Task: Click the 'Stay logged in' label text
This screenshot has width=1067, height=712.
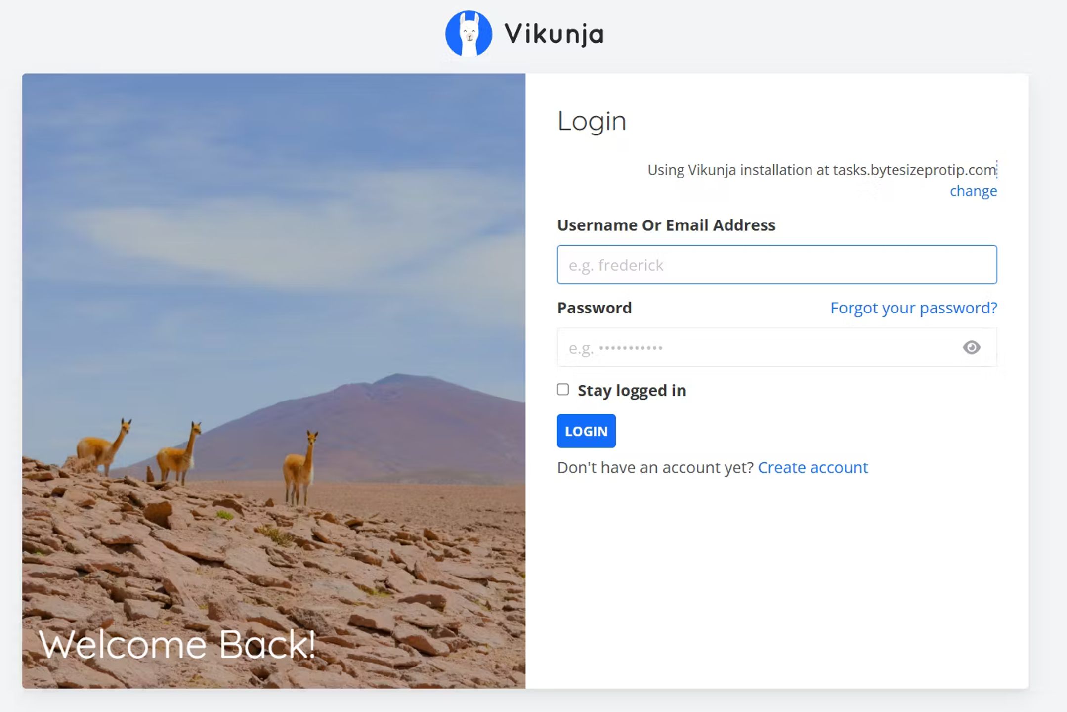Action: click(632, 391)
